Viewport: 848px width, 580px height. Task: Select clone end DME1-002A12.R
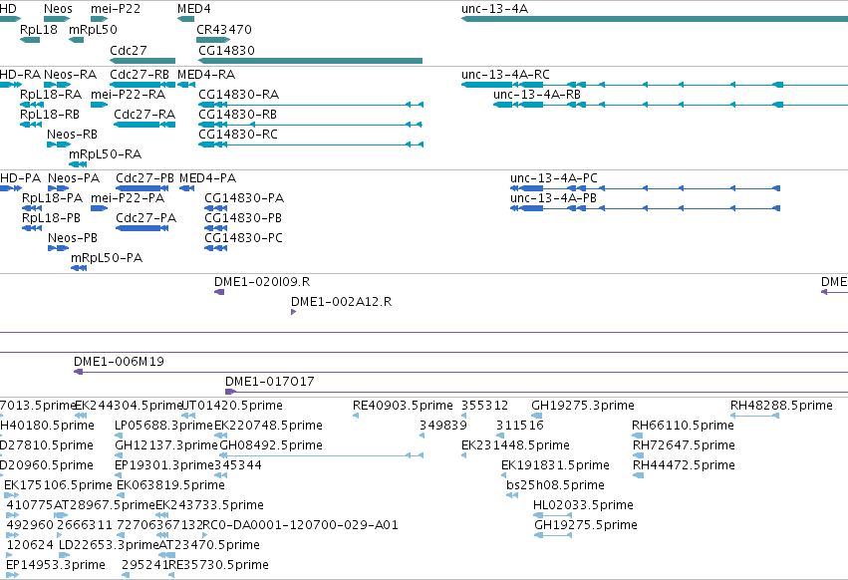pos(294,312)
